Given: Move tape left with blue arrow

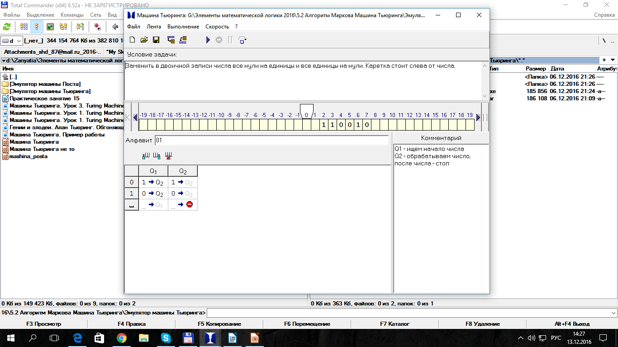Looking at the screenshot, I should click(x=135, y=117).
